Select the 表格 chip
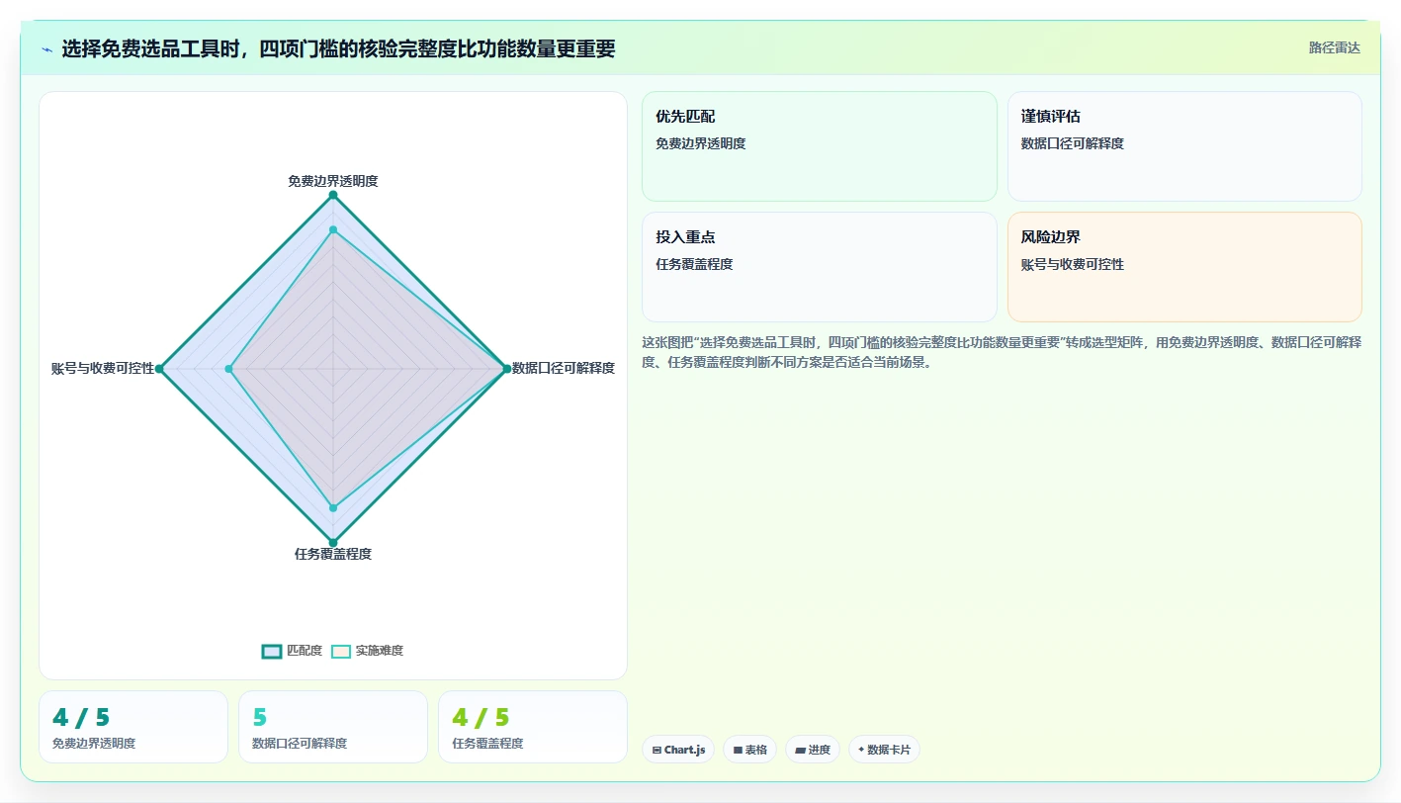 pyautogui.click(x=749, y=750)
